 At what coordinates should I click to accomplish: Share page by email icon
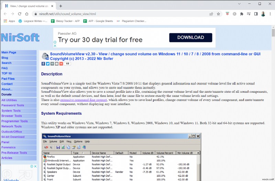[x=56, y=64]
